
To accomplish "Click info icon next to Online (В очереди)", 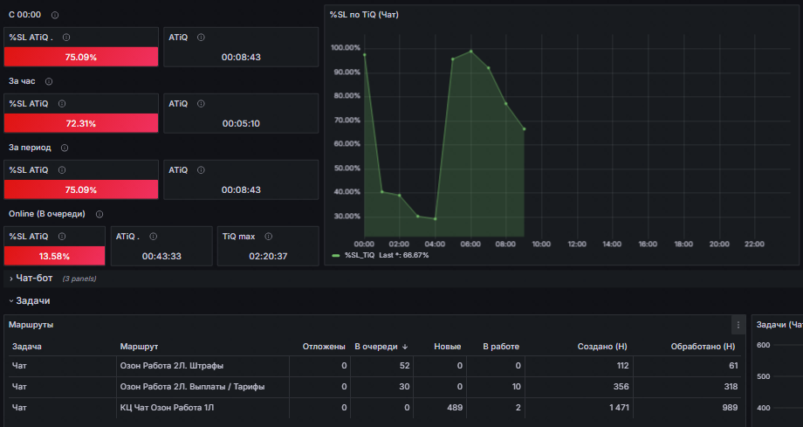I will [x=100, y=214].
